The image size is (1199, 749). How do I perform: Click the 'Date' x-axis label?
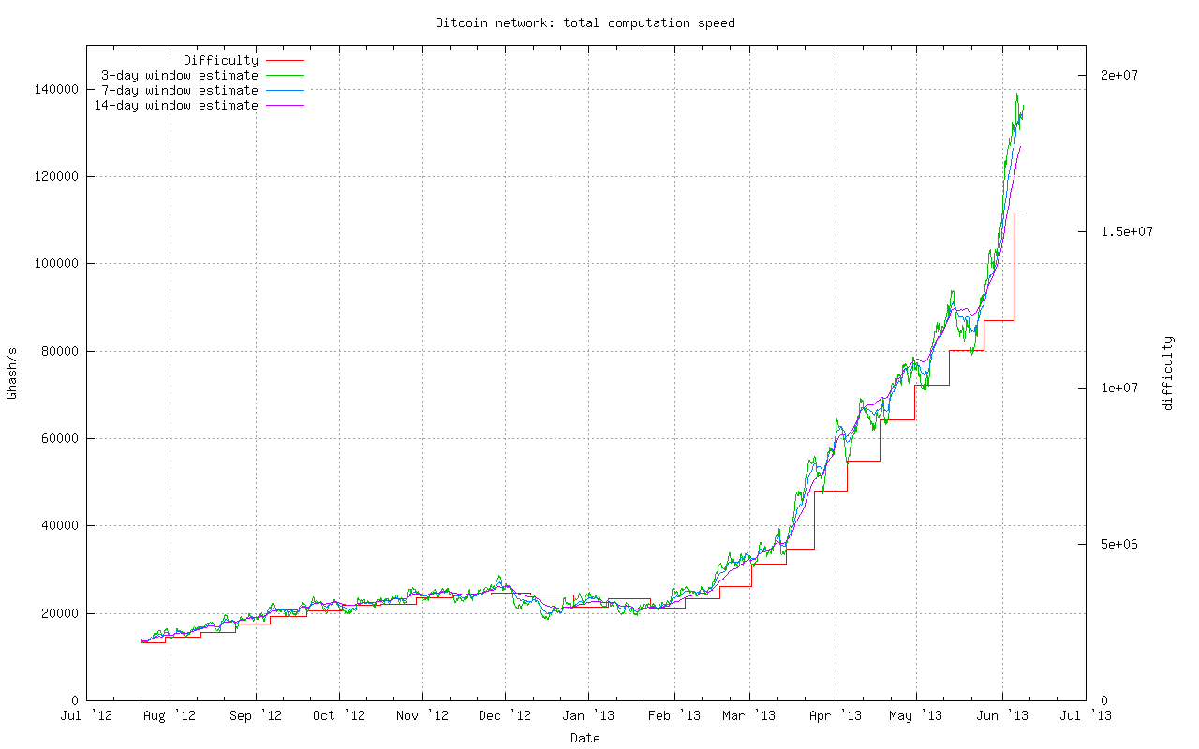click(x=585, y=738)
